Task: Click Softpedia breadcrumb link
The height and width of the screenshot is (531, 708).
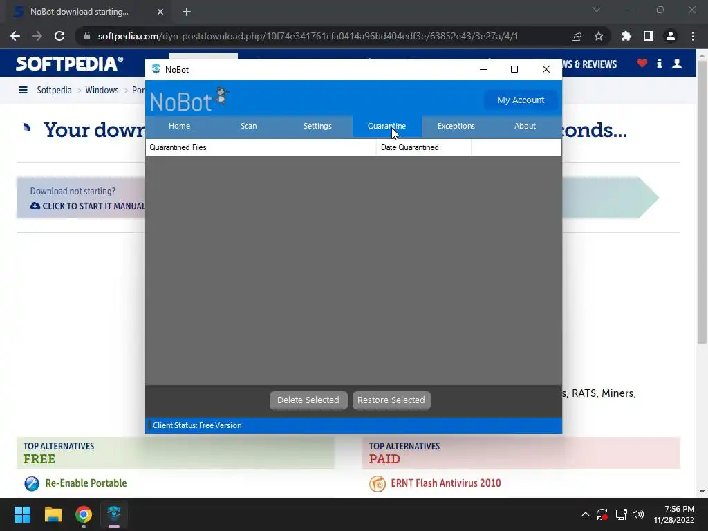Action: (54, 90)
